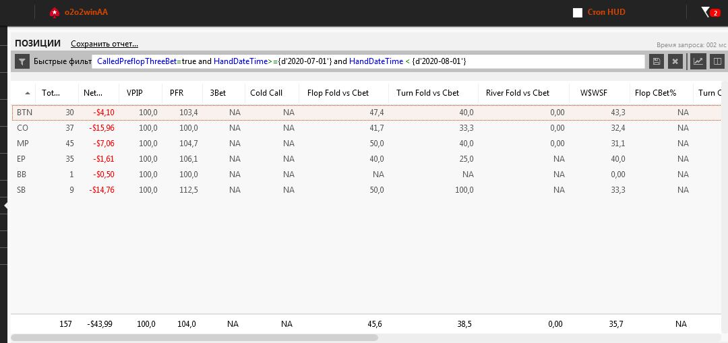Expand the left sidebar with the arrow handle
728x343 pixels.
pos(5,205)
